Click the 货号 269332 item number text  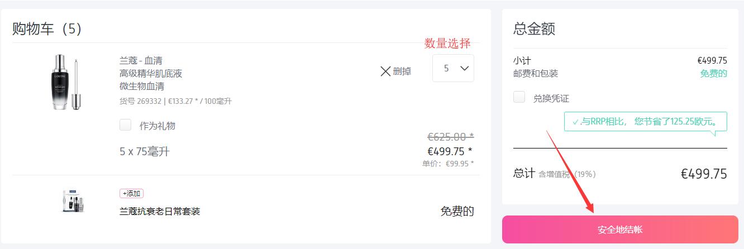(x=140, y=101)
